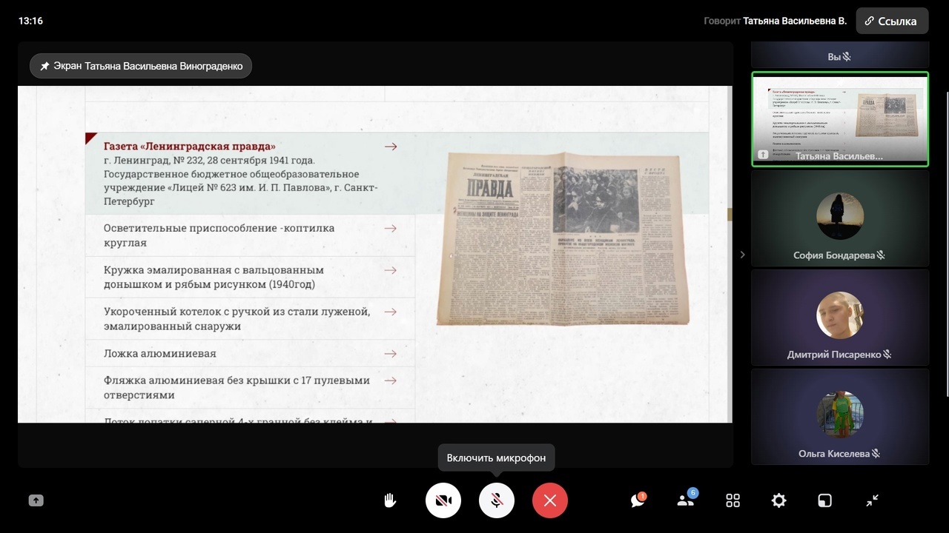Leave the call with the red button
949x533 pixels.
click(x=550, y=500)
